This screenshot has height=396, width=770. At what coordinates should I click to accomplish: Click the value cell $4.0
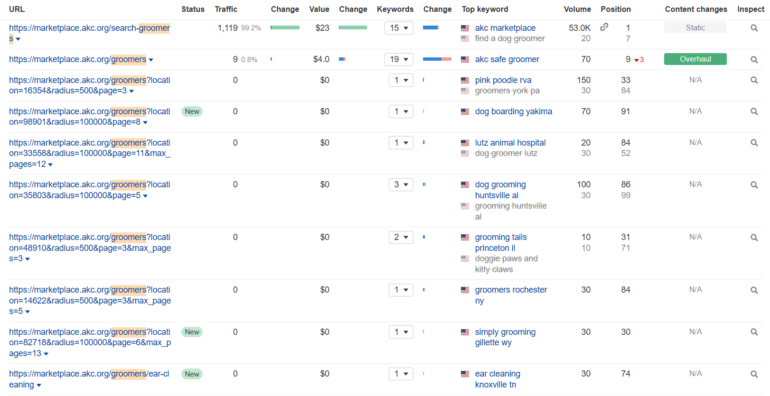(321, 59)
